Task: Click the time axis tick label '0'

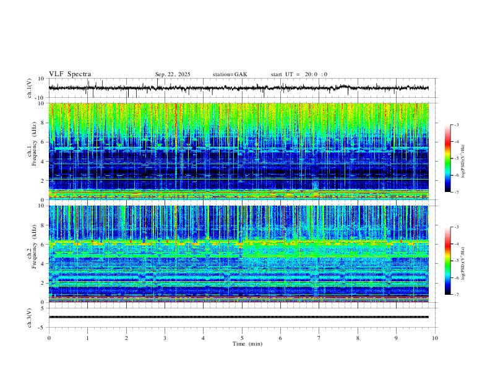Action: [x=49, y=338]
